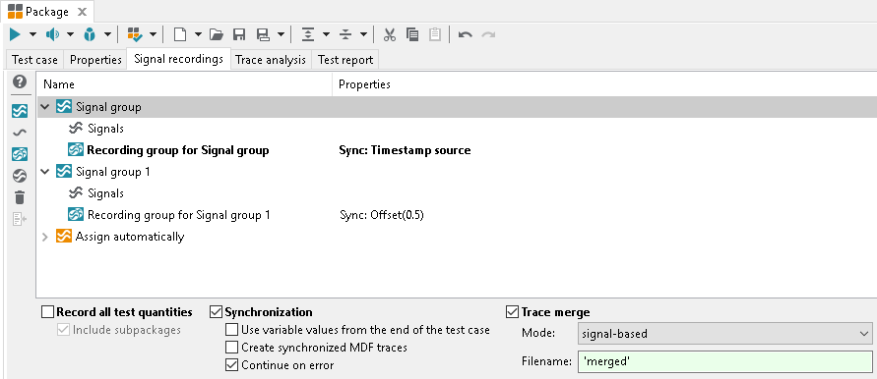Viewport: 877px width, 379px height.
Task: Enable Record all test quantities checkbox
Action: (48, 312)
